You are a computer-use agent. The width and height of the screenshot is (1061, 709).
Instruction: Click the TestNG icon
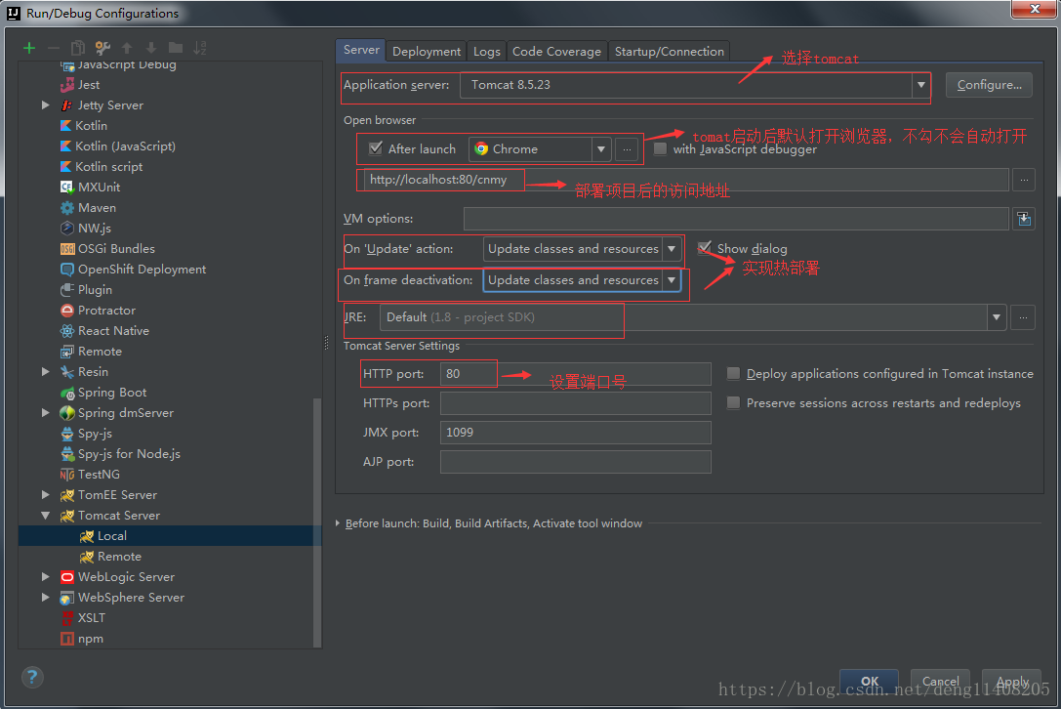(x=67, y=475)
